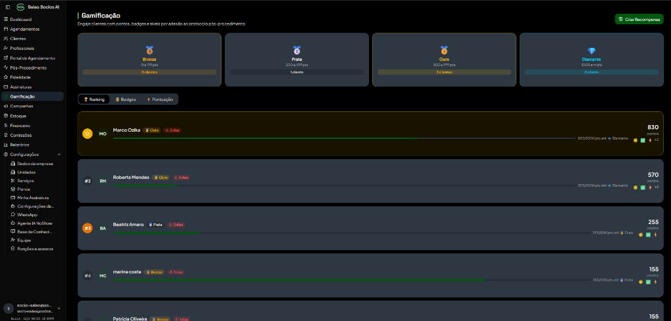Click the lightning badge in Roberta Mendes' row
671x321 pixels.
(x=650, y=187)
